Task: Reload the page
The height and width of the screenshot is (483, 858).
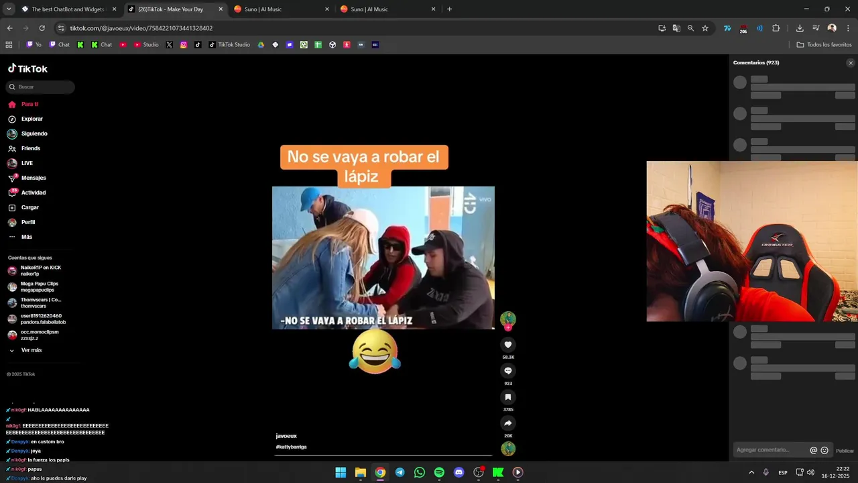Action: (x=42, y=28)
